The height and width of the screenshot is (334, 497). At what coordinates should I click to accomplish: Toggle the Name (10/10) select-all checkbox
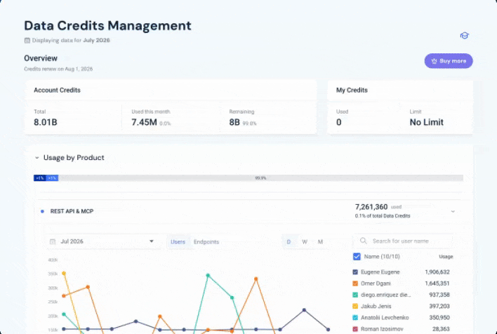point(357,256)
